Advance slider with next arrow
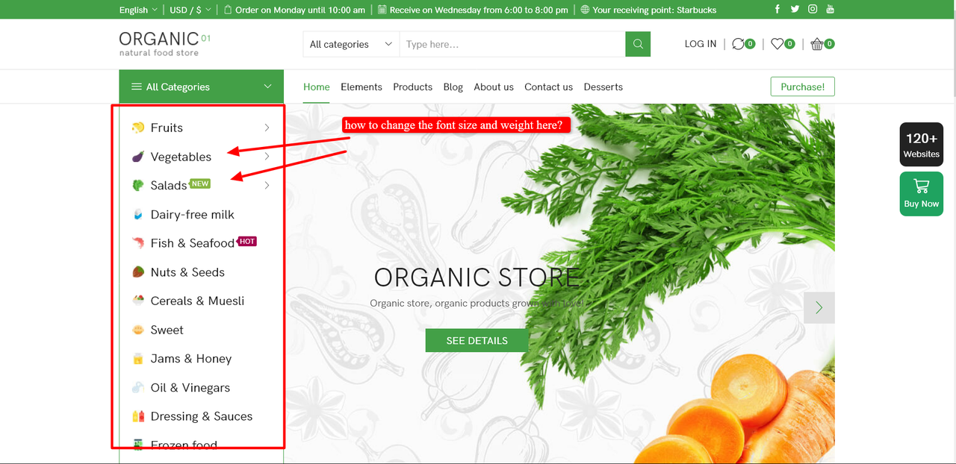The image size is (956, 464). [819, 307]
